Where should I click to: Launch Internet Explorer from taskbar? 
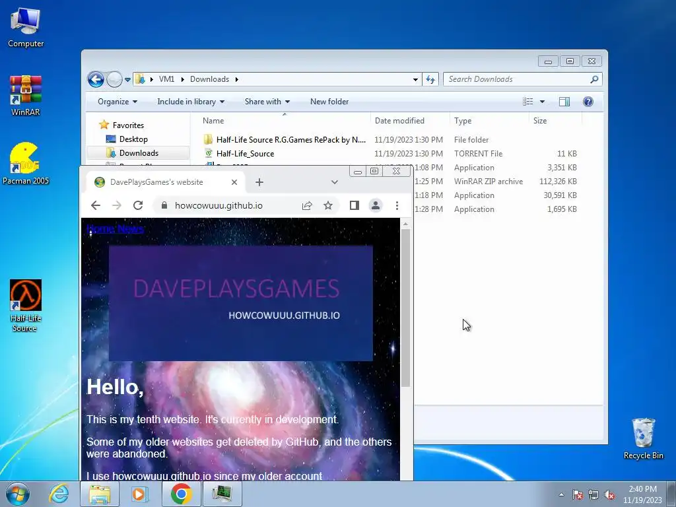click(59, 494)
